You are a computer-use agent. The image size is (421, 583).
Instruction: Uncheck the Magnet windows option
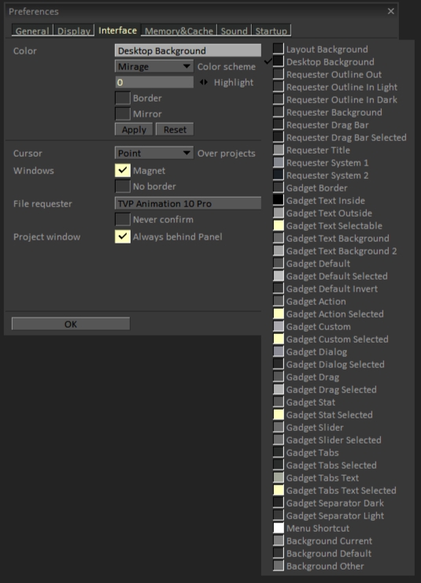(x=123, y=171)
